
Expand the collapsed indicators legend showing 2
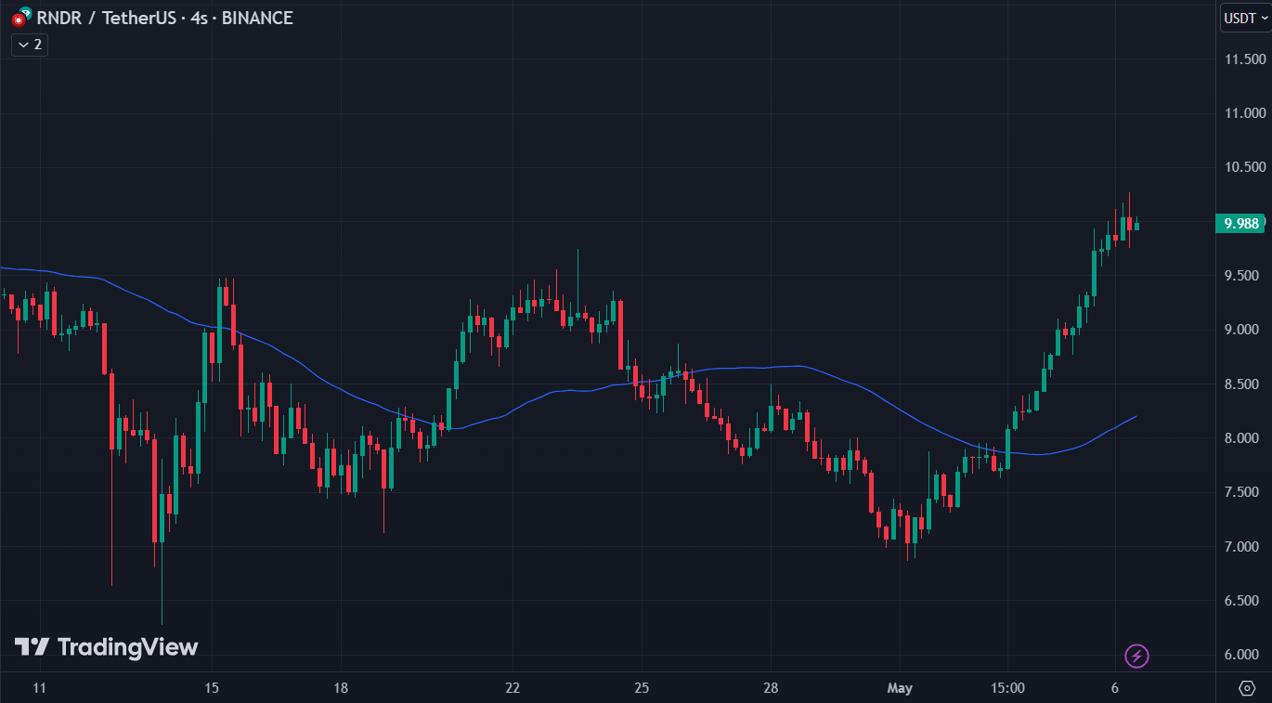point(29,45)
